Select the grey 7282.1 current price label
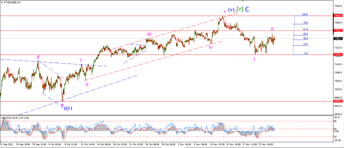 click(x=338, y=39)
